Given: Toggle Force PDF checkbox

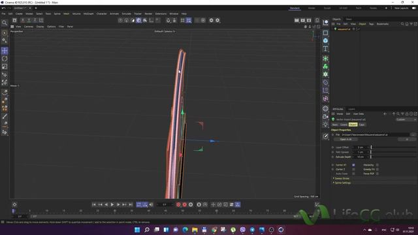Looking at the screenshot, I should tap(378, 174).
